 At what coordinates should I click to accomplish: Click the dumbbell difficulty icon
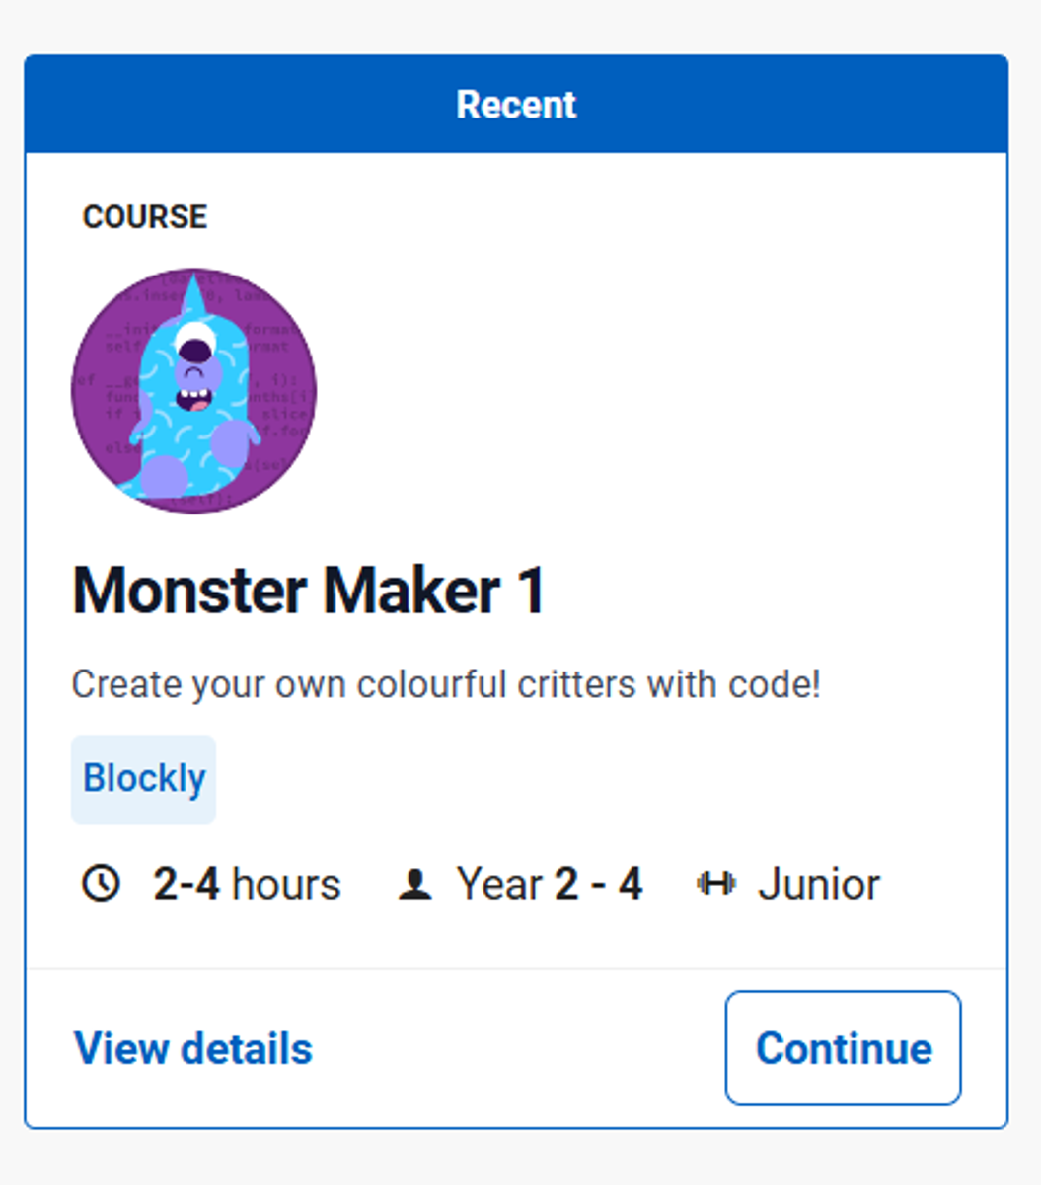(715, 883)
